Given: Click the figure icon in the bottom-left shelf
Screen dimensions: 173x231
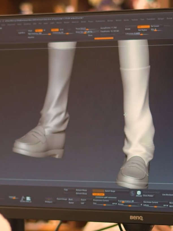Looking at the screenshot, I should pyautogui.click(x=23, y=199).
